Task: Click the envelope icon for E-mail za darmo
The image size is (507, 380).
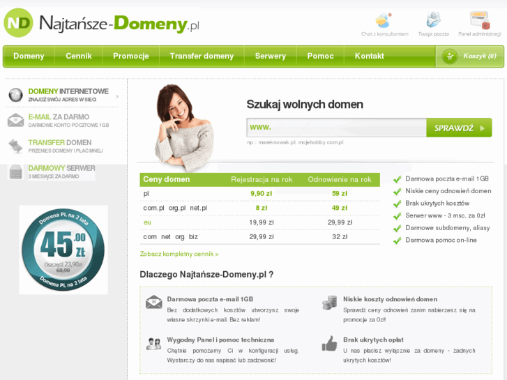Action: pos(15,121)
